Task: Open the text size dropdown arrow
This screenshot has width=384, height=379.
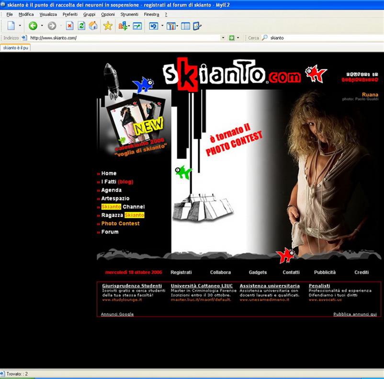Action: pos(129,25)
